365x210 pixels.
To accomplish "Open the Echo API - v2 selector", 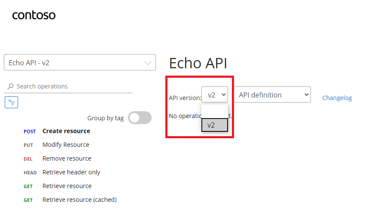I will pyautogui.click(x=80, y=62).
